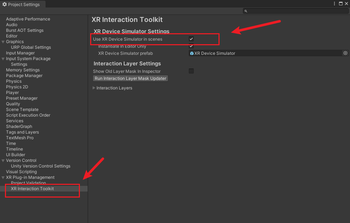The height and width of the screenshot is (223, 350).
Task: Run Interaction Layer Mask Updater
Action: [130, 78]
